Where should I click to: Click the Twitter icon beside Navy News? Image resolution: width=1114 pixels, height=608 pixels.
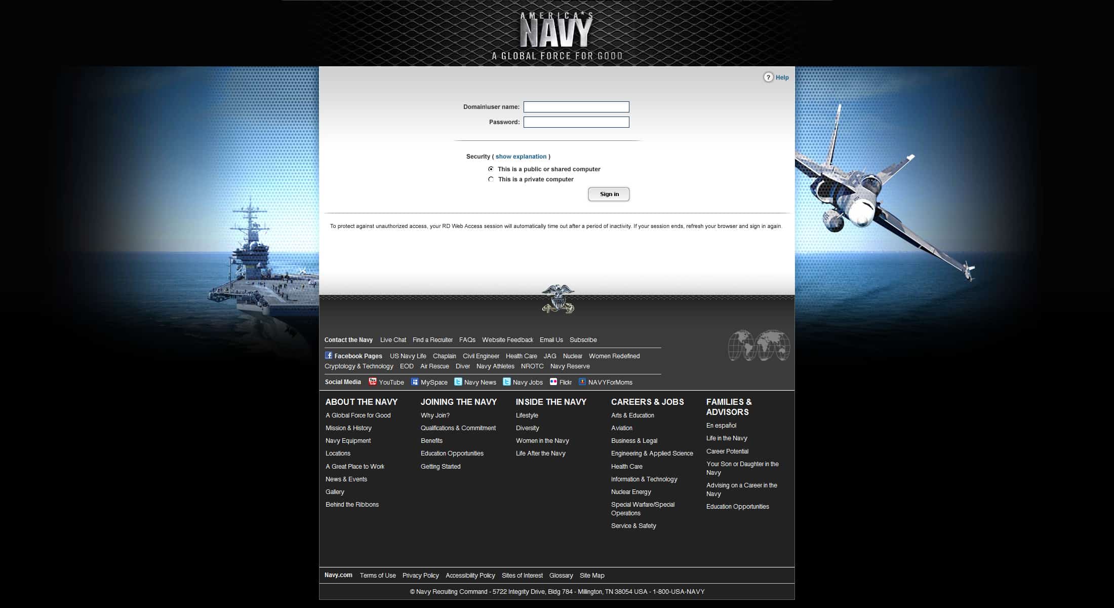coord(458,382)
